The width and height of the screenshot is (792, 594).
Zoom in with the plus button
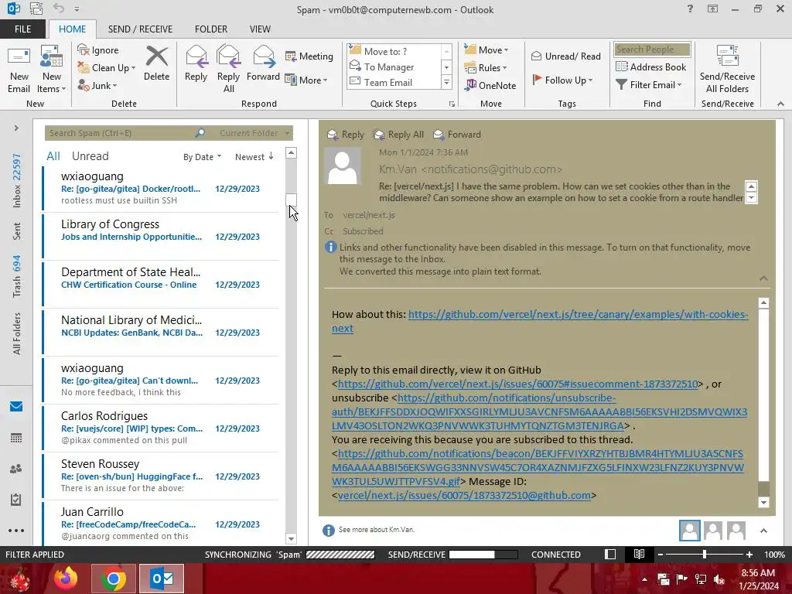click(749, 555)
